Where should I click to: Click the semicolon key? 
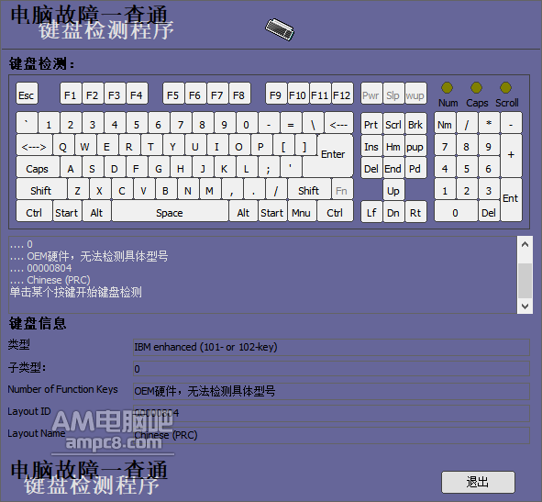coord(269,167)
